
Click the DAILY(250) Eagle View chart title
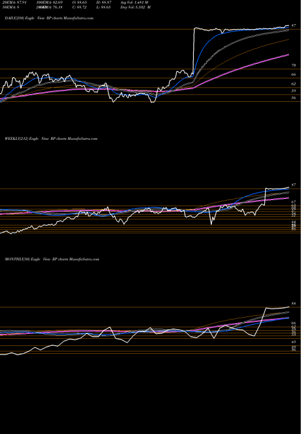[x=49, y=18]
